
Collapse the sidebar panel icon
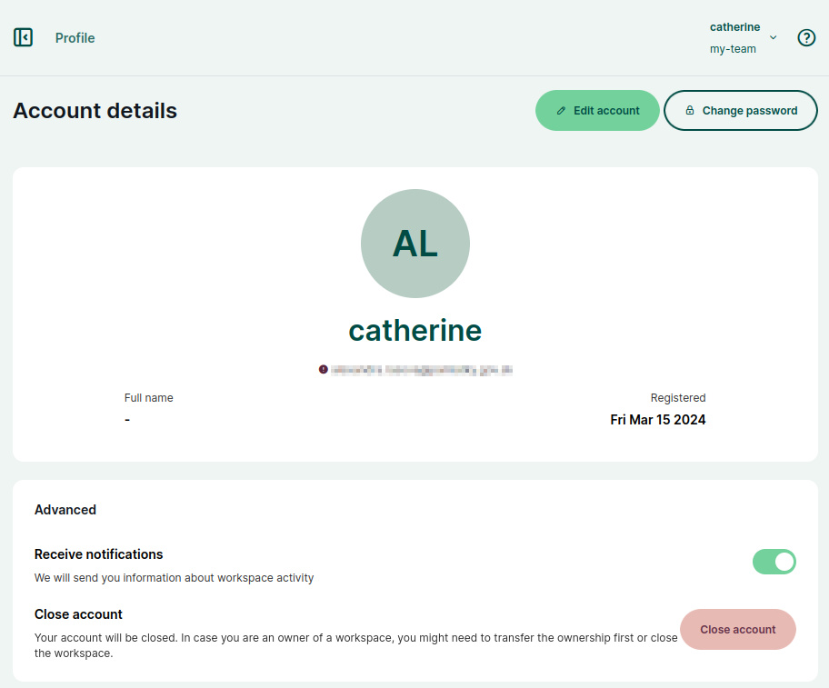pyautogui.click(x=23, y=37)
